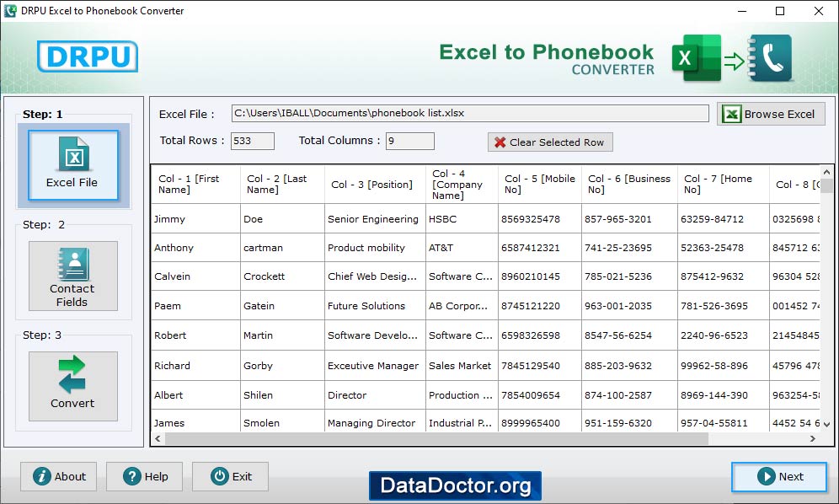Screen dimensions: 839x504
Task: Click mobile number 8569325478
Action: (540, 218)
